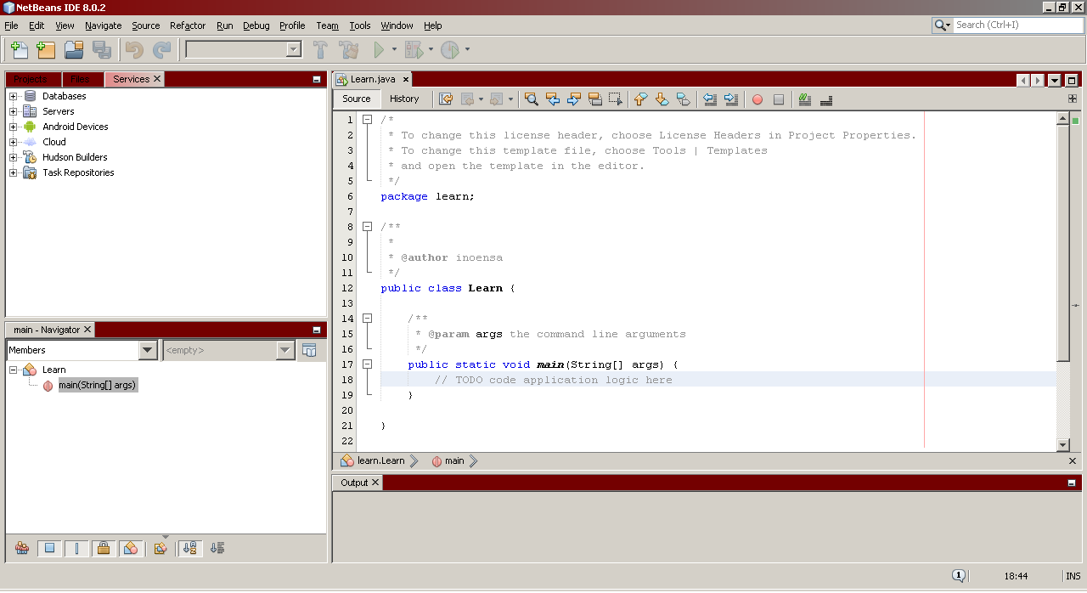The width and height of the screenshot is (1087, 593).
Task: Click learn.Learn in the breadcrumb bar
Action: (380, 461)
